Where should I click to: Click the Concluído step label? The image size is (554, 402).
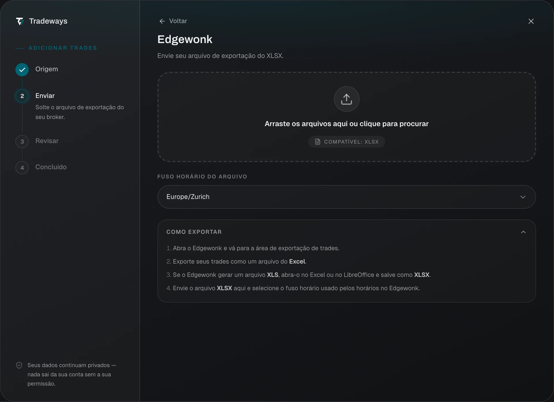coord(51,167)
